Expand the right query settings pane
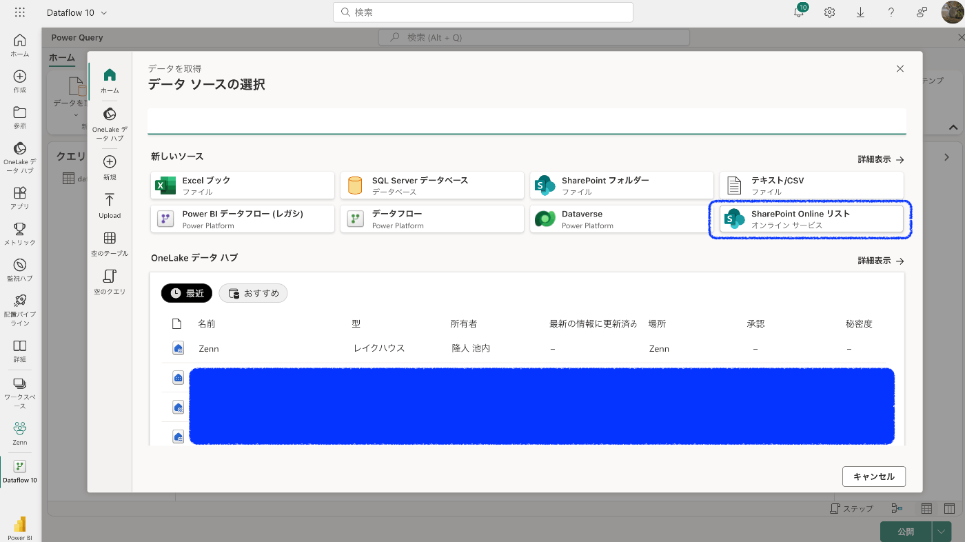 [x=947, y=157]
